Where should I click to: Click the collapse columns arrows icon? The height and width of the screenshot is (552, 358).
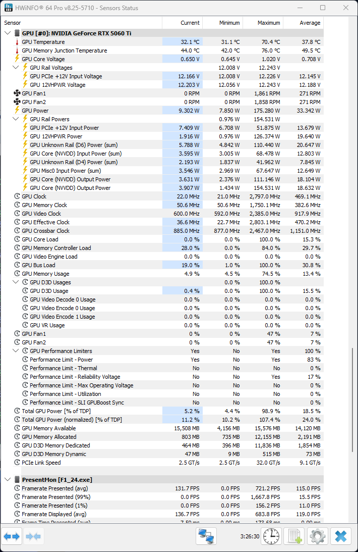coord(34,536)
